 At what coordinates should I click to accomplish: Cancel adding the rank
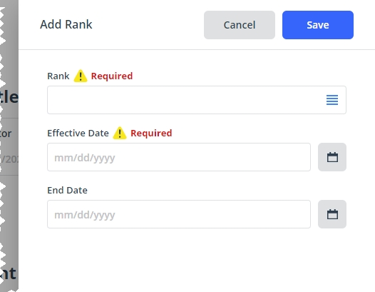240,25
